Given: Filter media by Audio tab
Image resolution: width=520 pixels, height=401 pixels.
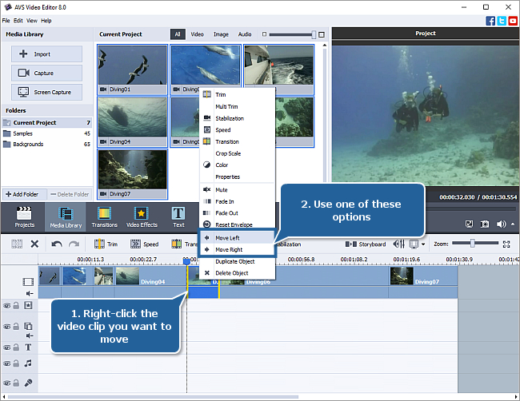Looking at the screenshot, I should click(245, 34).
